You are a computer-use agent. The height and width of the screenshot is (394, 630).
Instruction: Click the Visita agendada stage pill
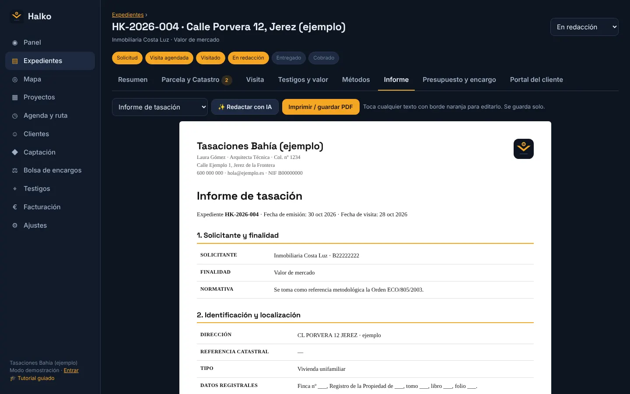[x=169, y=58]
